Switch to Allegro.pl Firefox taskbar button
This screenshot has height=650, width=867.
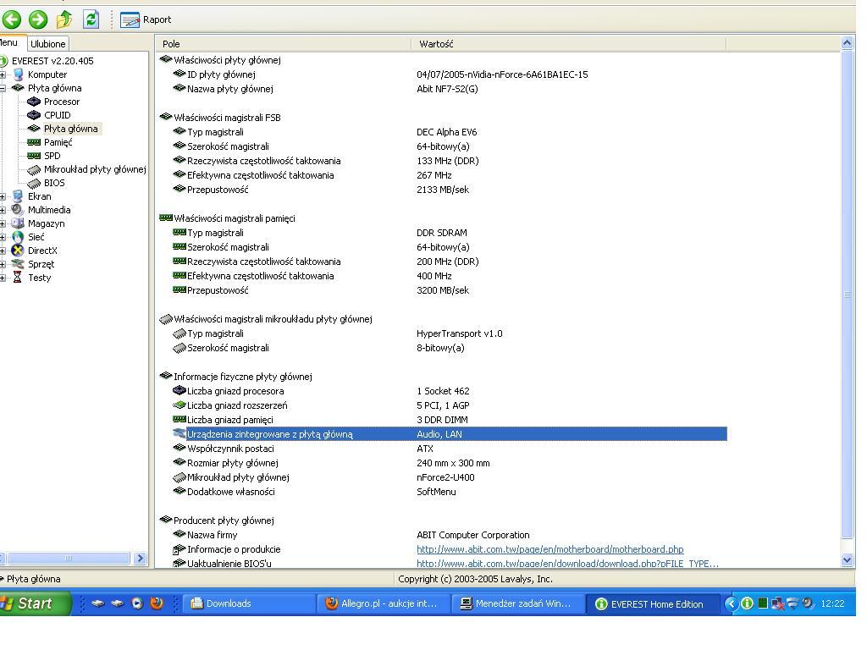(384, 604)
